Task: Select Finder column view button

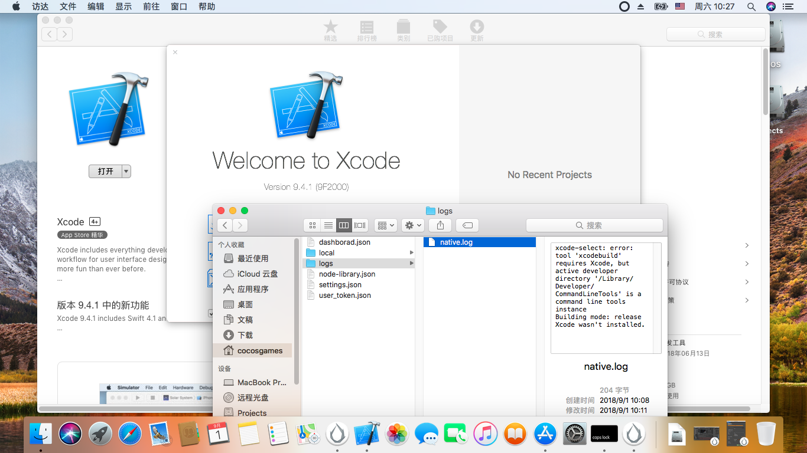Action: pos(344,225)
